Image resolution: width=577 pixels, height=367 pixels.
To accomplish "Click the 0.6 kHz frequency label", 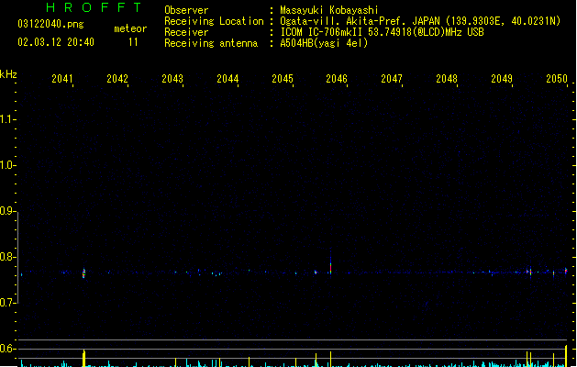I will coord(7,349).
